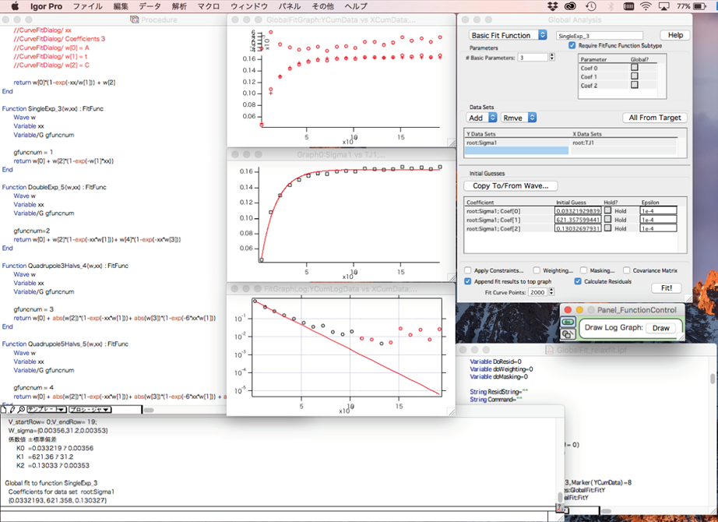Uncheck Calculate Residuals
The image size is (718, 522).
[x=578, y=281]
